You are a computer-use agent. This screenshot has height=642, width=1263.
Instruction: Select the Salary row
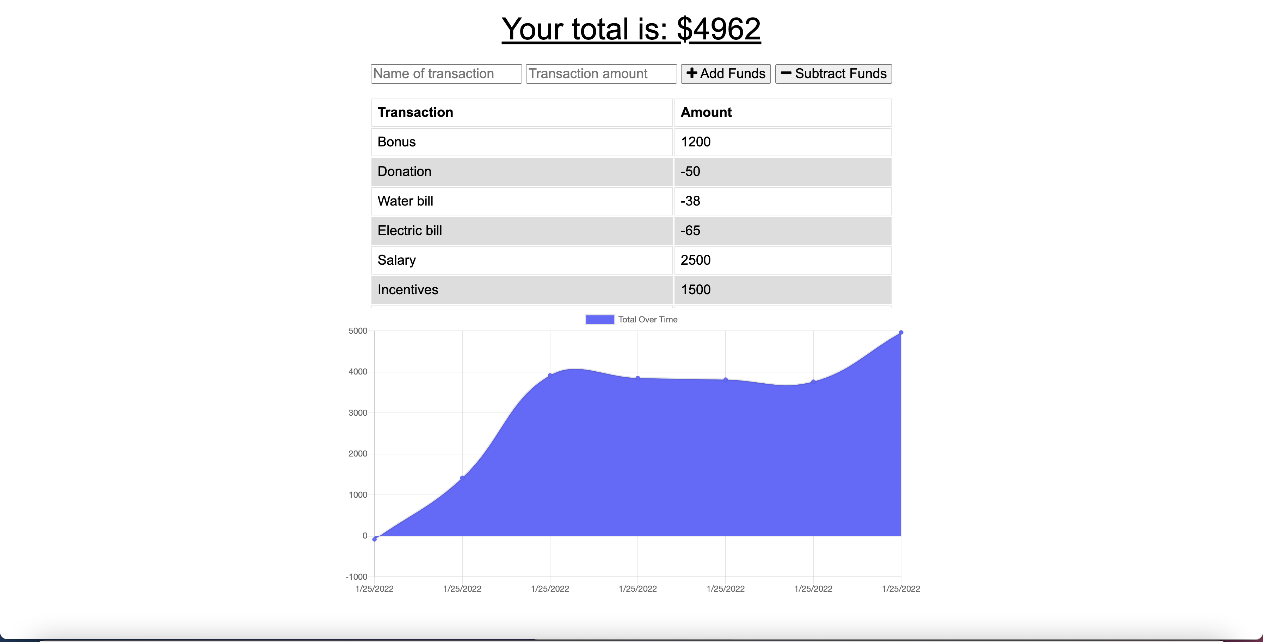pyautogui.click(x=521, y=260)
